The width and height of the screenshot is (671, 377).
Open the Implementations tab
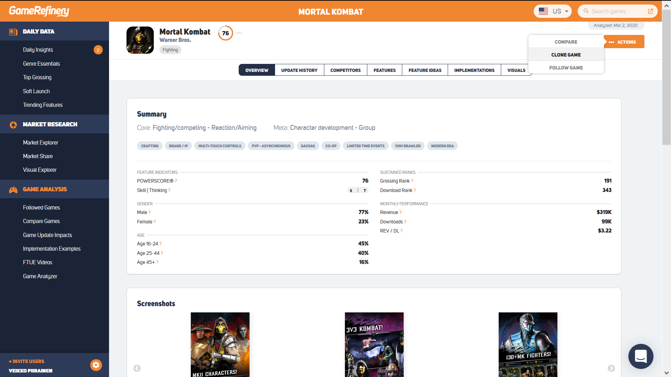474,70
